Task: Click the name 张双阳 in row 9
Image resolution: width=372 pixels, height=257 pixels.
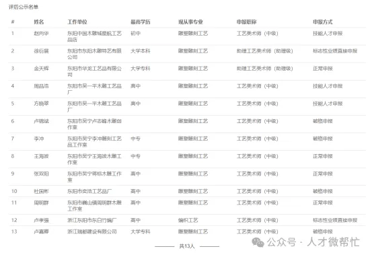Action: click(x=41, y=174)
